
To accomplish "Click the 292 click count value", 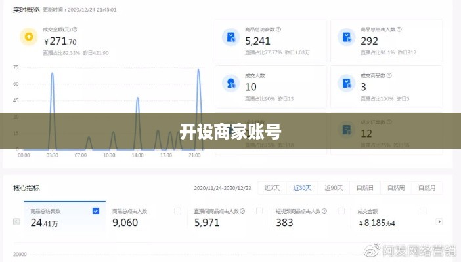I will [x=369, y=41].
